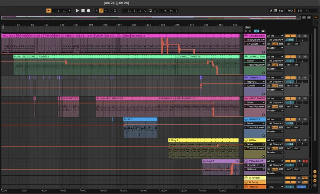Open Master output dropdown on 6 Diva
The width and height of the screenshot is (320, 194).
coord(276,152)
